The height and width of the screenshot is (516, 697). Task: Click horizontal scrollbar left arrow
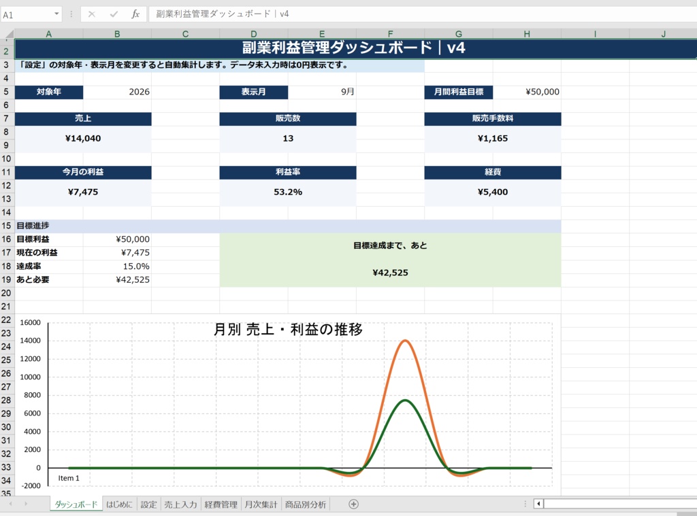[x=538, y=504]
